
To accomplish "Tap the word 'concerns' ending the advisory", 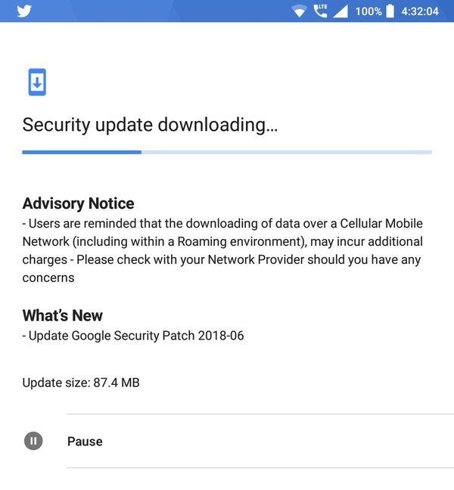I will tap(48, 278).
